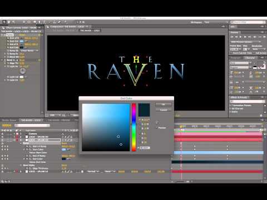
Task: Toggle audio mute in Preview panel
Action: [255, 37]
